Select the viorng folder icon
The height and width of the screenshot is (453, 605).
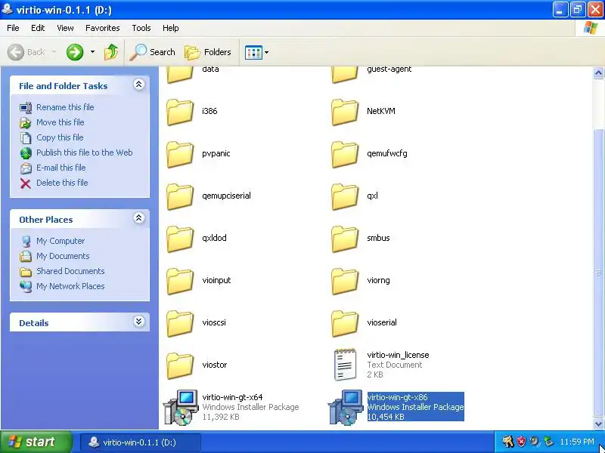(345, 281)
